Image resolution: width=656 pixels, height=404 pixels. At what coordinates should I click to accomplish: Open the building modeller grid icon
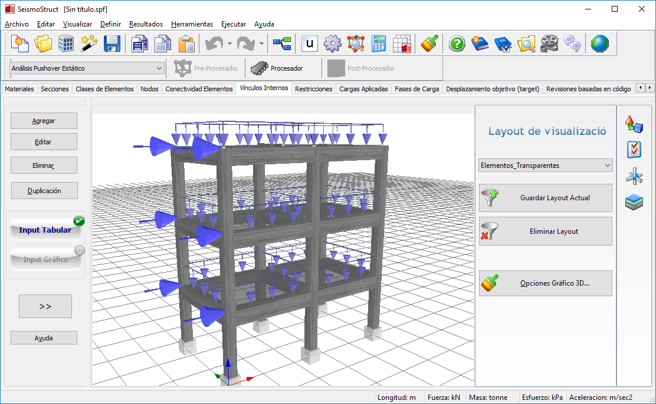click(65, 44)
